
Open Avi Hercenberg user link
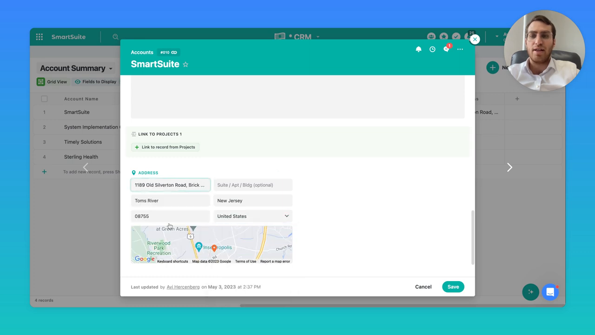click(x=183, y=287)
